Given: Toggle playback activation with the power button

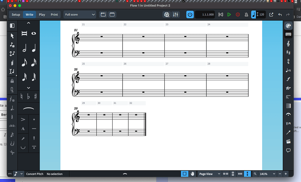Looking at the screenshot, I should pos(190,14).
